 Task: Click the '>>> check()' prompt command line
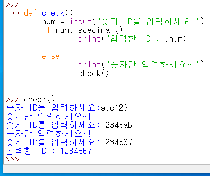(x=30, y=99)
